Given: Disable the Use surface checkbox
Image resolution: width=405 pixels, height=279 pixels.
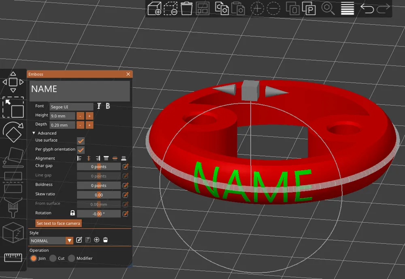Looking at the screenshot, I should coord(81,141).
